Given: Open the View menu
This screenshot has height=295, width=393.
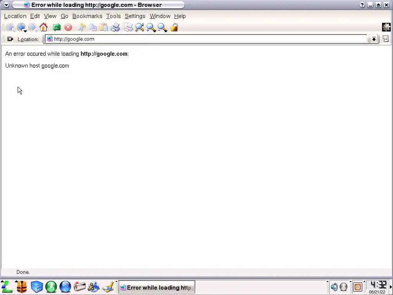Looking at the screenshot, I should click(50, 16).
